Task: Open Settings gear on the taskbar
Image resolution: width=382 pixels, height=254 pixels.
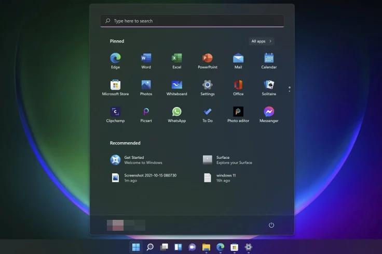Action: 248,247
